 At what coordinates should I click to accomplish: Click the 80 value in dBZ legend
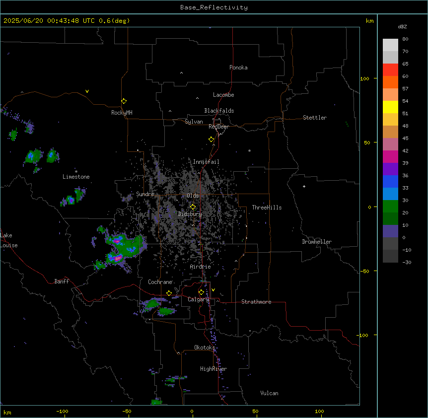(x=405, y=39)
